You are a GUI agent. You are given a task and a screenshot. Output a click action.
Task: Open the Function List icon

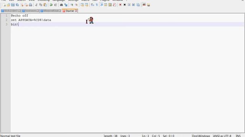tap(114, 5)
